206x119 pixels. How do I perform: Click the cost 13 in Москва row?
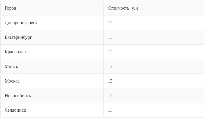pyautogui.click(x=110, y=81)
